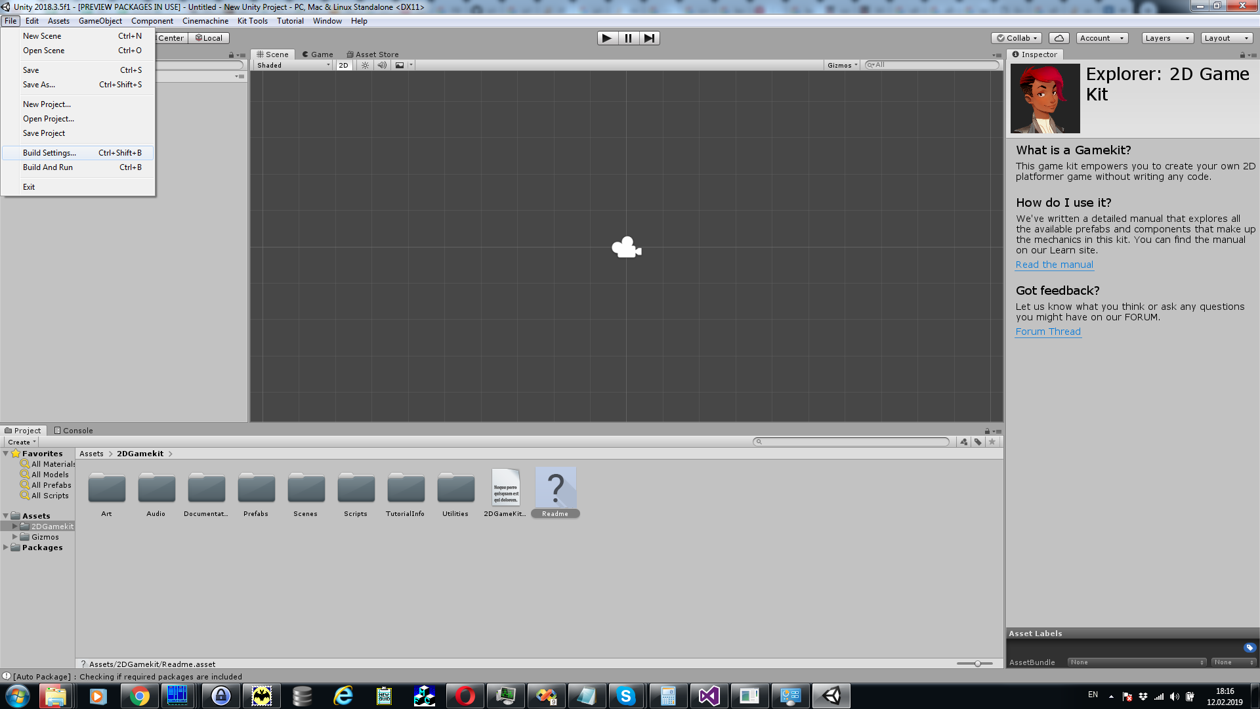This screenshot has width=1260, height=709.
Task: Expand the Packages tree folder
Action: [6, 548]
